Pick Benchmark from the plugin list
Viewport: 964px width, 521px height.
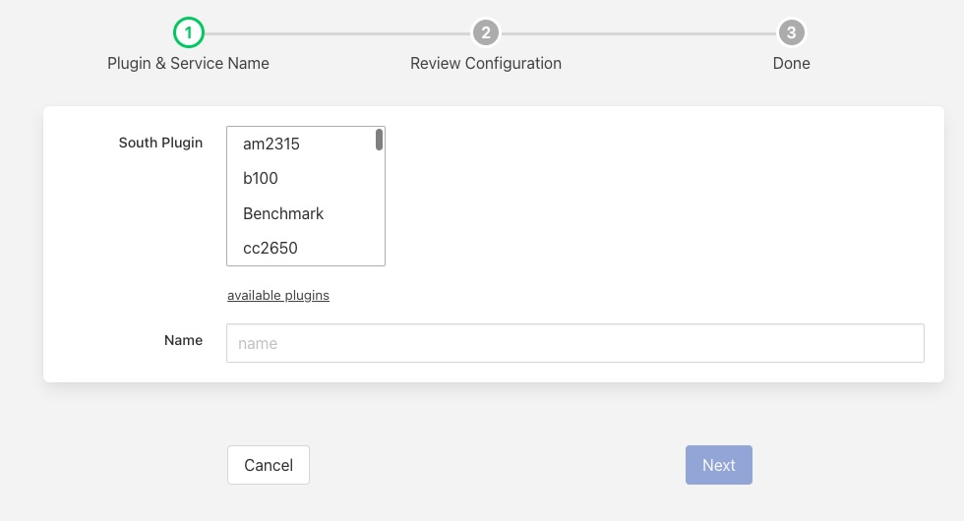[x=283, y=213]
